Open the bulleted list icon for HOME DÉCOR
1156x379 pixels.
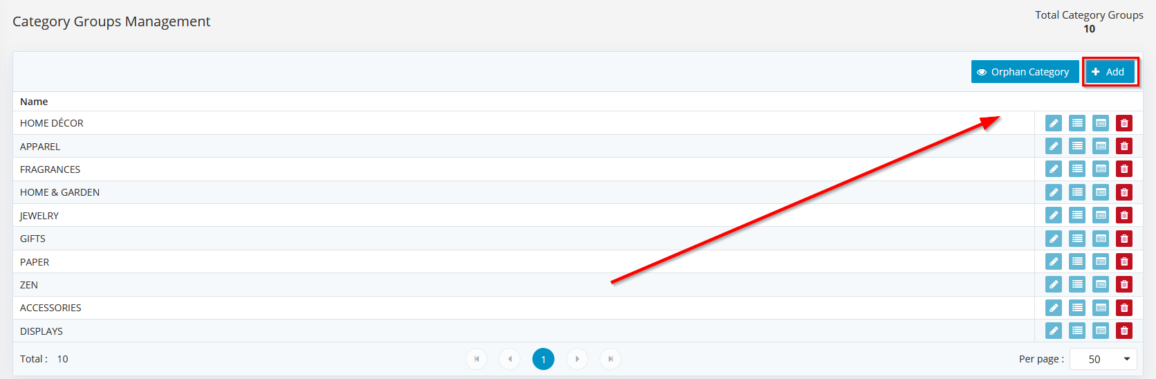pyautogui.click(x=1077, y=123)
